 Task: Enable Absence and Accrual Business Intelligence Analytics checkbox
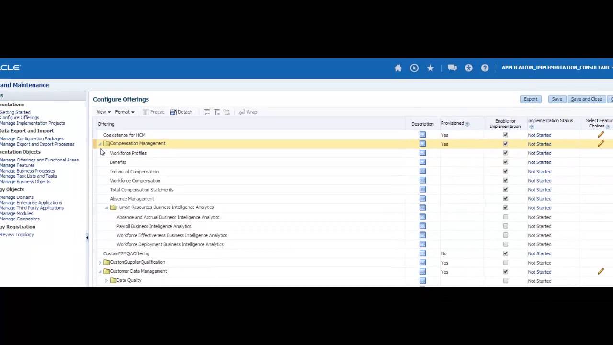(x=505, y=217)
